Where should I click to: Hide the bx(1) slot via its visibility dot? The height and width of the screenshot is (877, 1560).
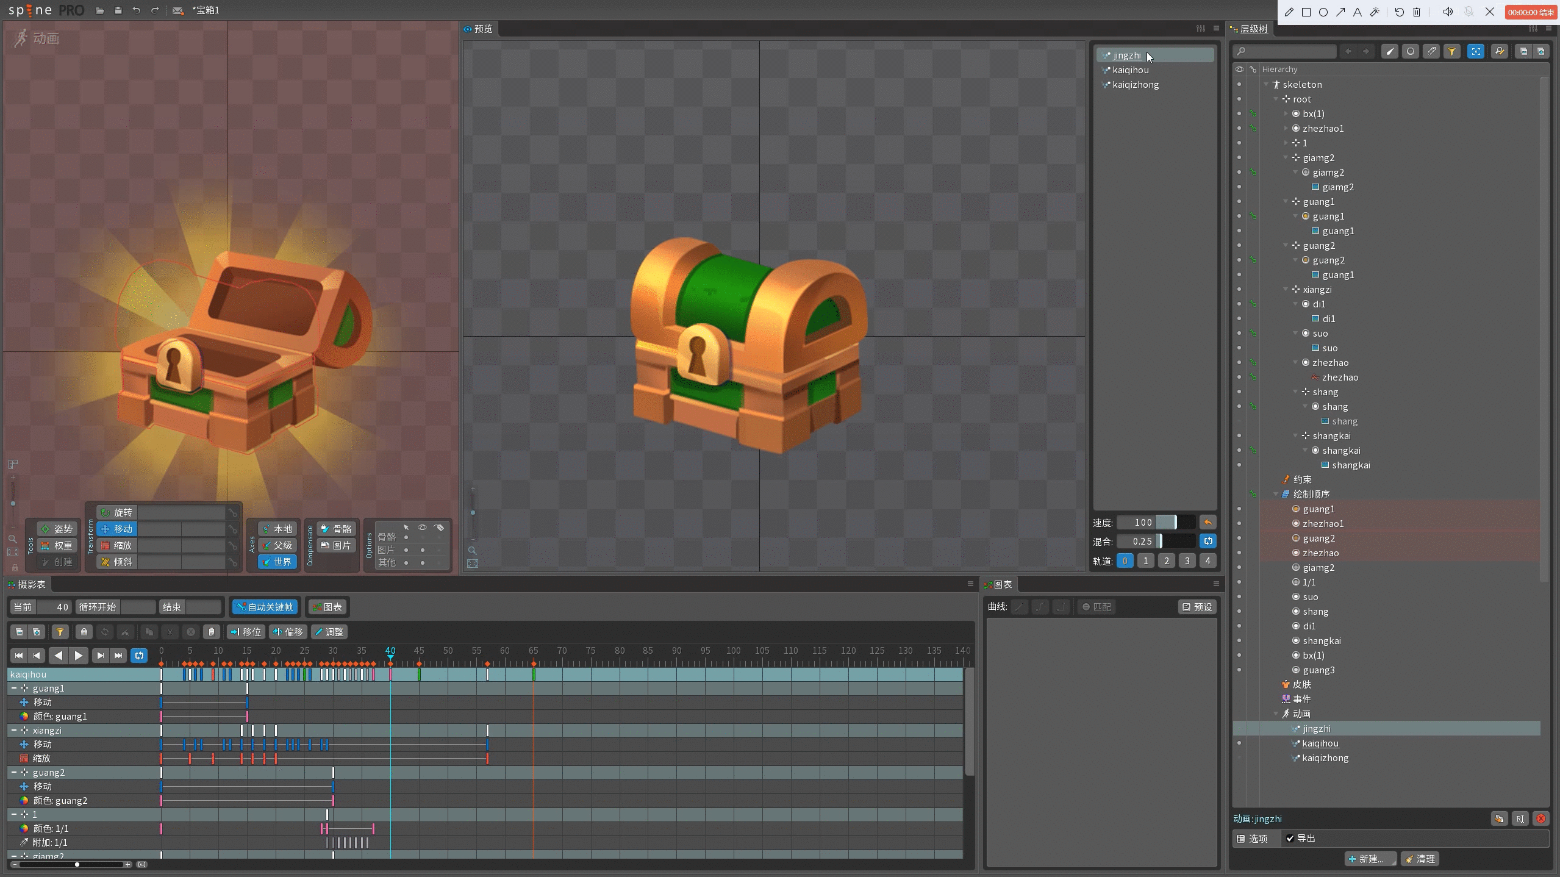[x=1239, y=114]
